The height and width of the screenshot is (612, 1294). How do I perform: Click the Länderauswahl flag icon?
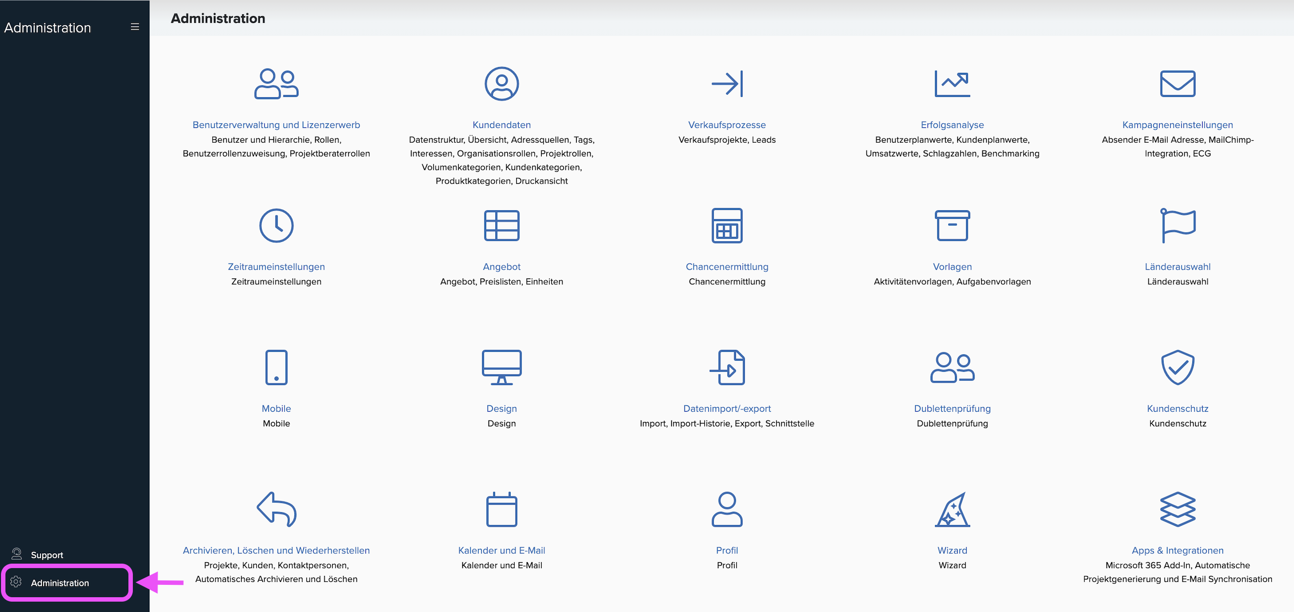coord(1177,226)
